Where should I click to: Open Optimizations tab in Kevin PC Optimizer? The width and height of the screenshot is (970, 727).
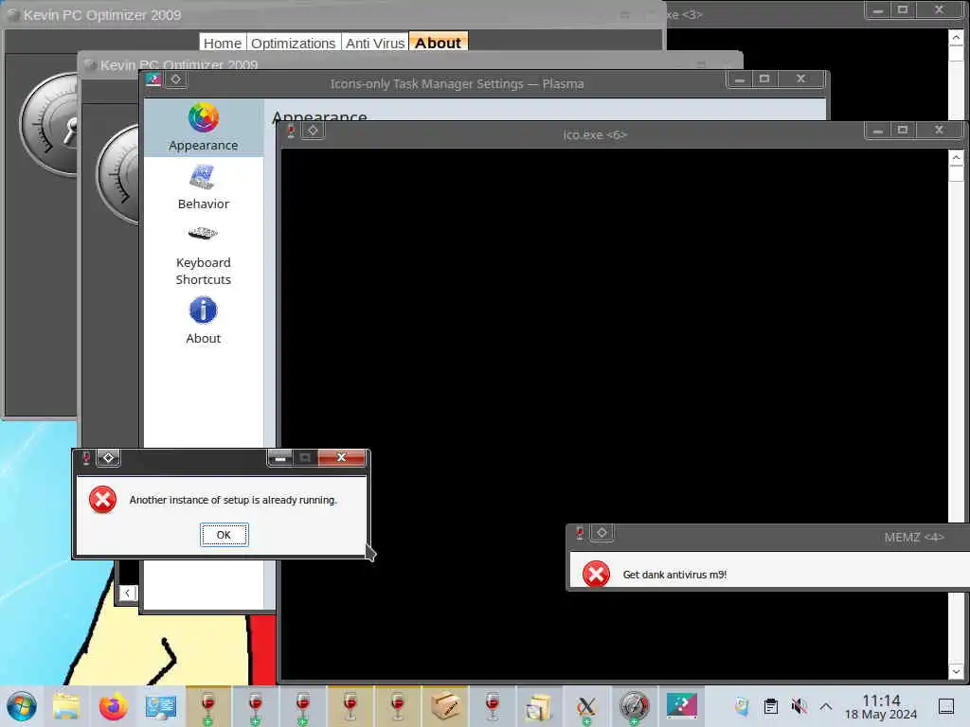coord(293,43)
